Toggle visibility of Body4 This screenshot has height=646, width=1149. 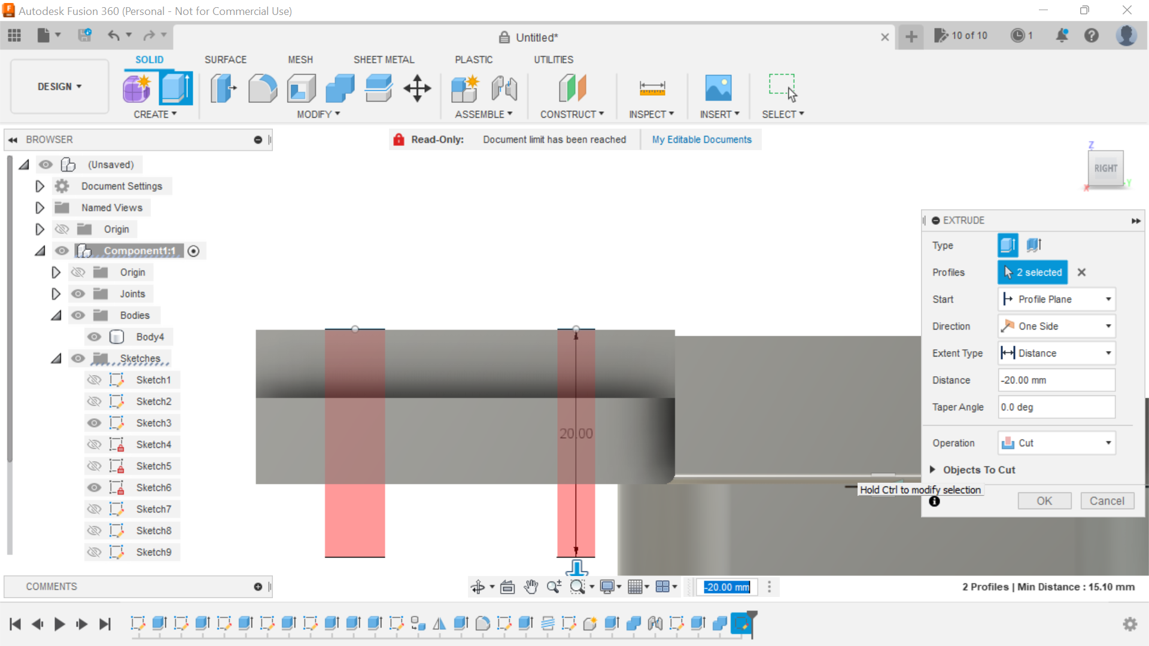[x=94, y=337]
